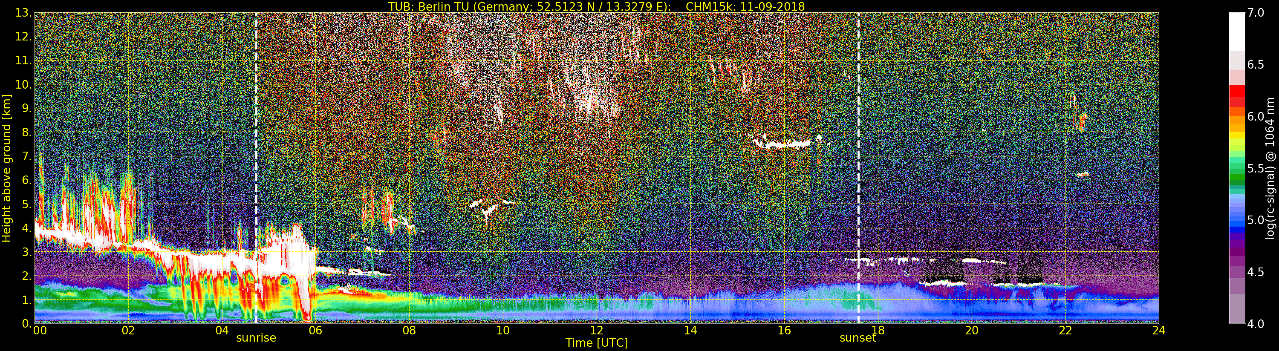This screenshot has height=351, width=1279.
Task: Click the '2.' height axis tick label
Action: [x=27, y=276]
